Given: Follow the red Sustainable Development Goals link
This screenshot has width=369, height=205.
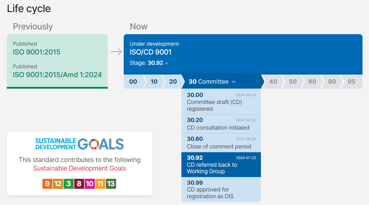Looking at the screenshot, I should point(80,168).
